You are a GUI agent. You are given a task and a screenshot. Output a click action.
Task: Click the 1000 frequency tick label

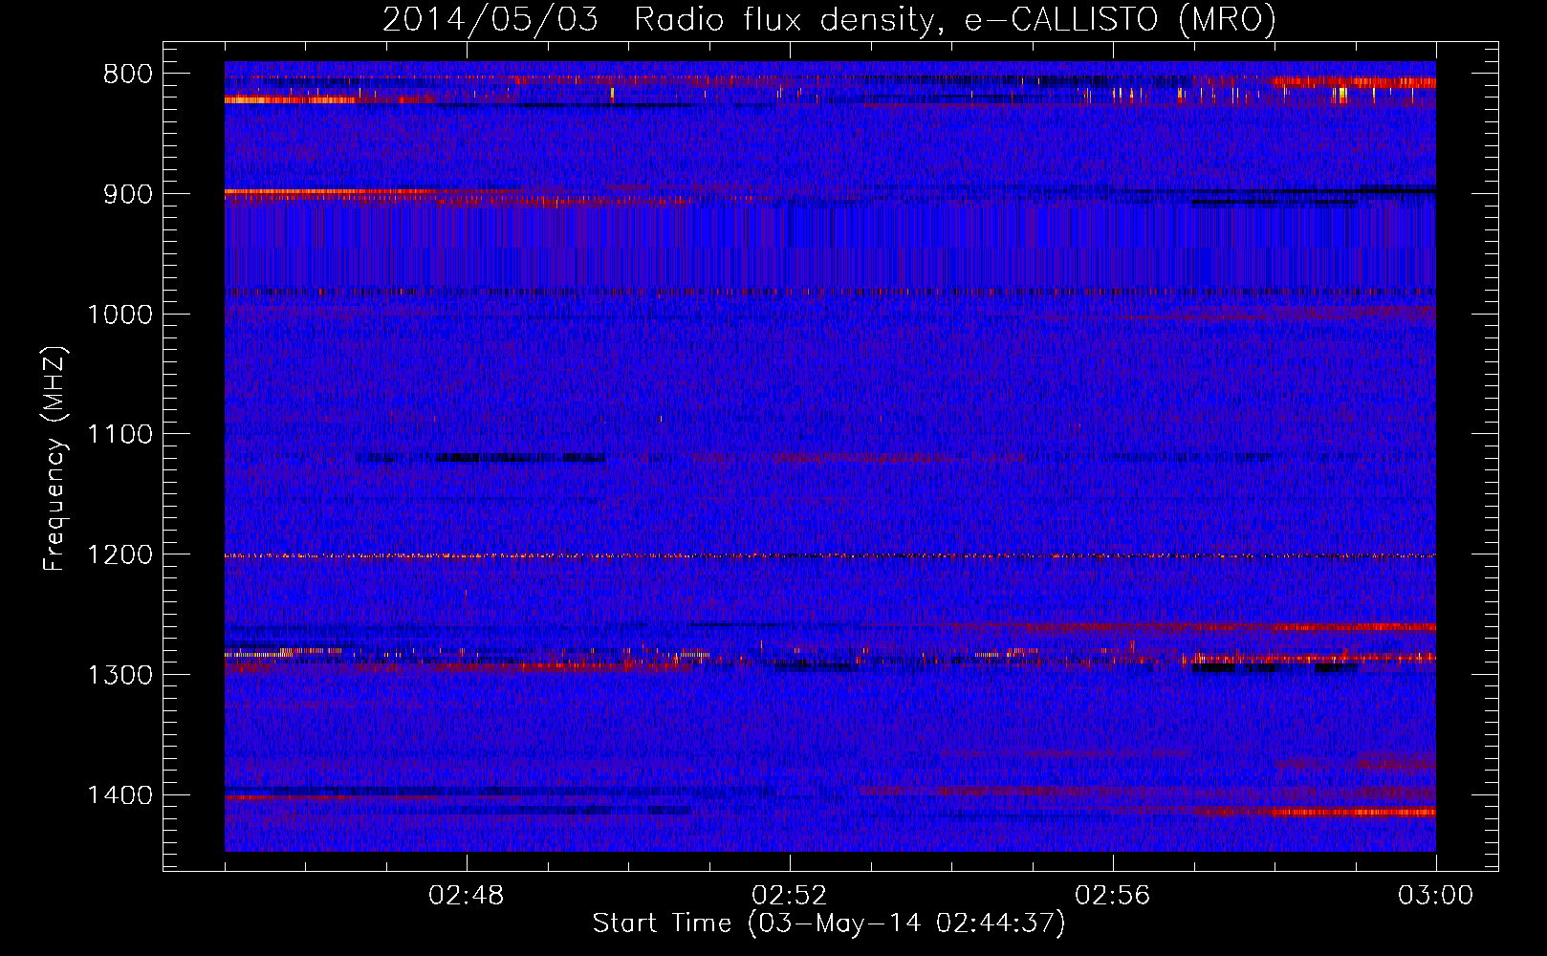(120, 315)
